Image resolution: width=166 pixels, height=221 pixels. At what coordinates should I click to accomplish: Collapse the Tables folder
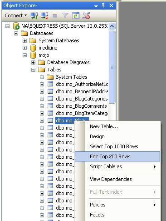[x=33, y=70]
